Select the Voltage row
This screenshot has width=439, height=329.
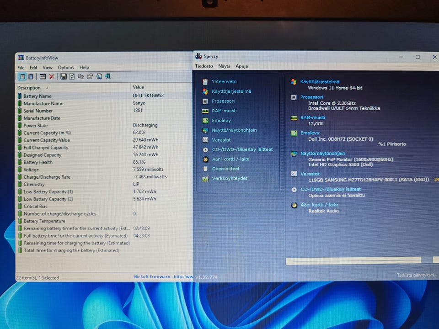tap(104, 170)
